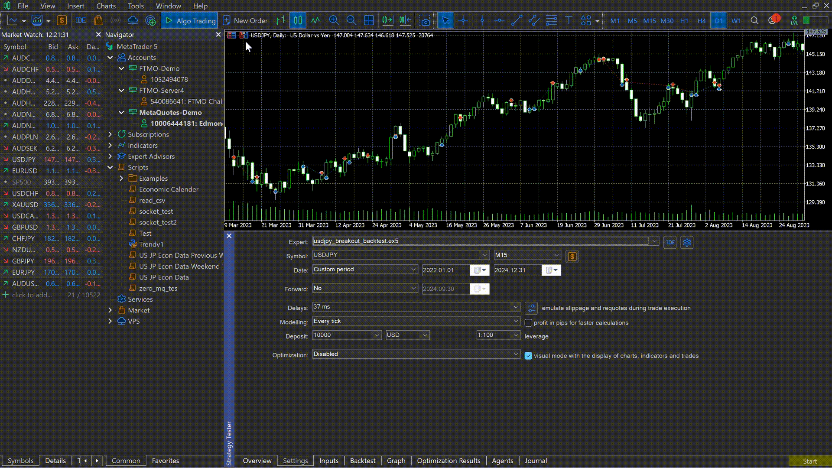
Task: Open expert properties gear icon
Action: 687,243
